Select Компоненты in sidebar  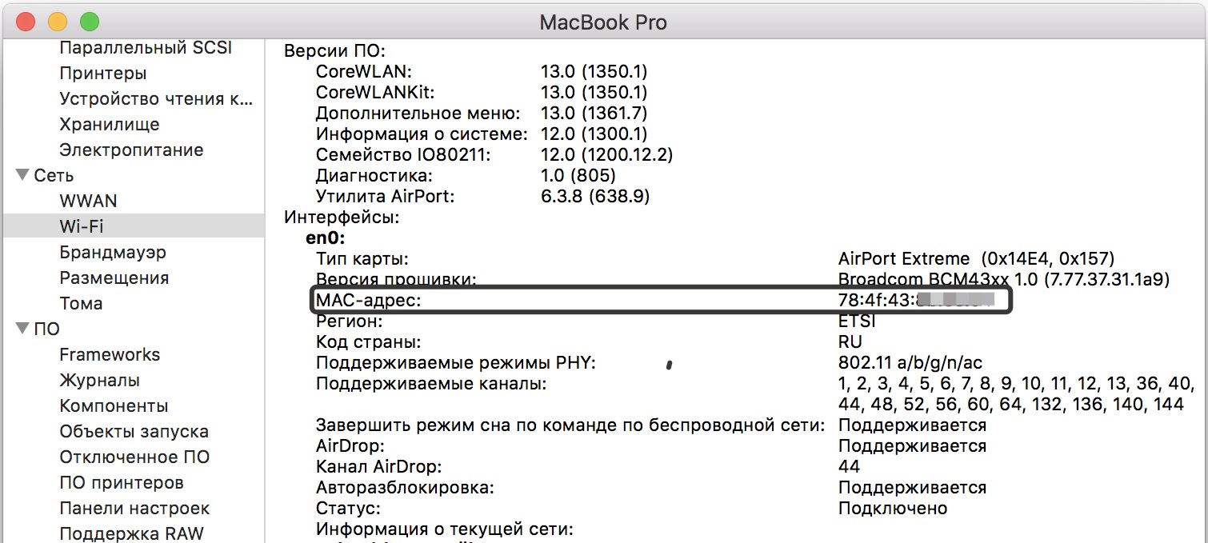[114, 405]
